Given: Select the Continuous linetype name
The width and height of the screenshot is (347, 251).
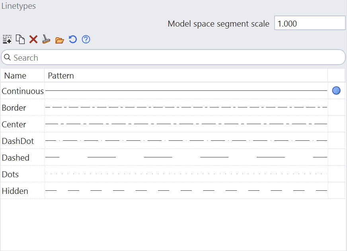Looking at the screenshot, I should [23, 91].
